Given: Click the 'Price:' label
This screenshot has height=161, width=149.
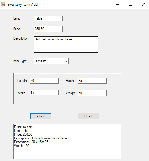Looking at the screenshot, I should 17,29.
